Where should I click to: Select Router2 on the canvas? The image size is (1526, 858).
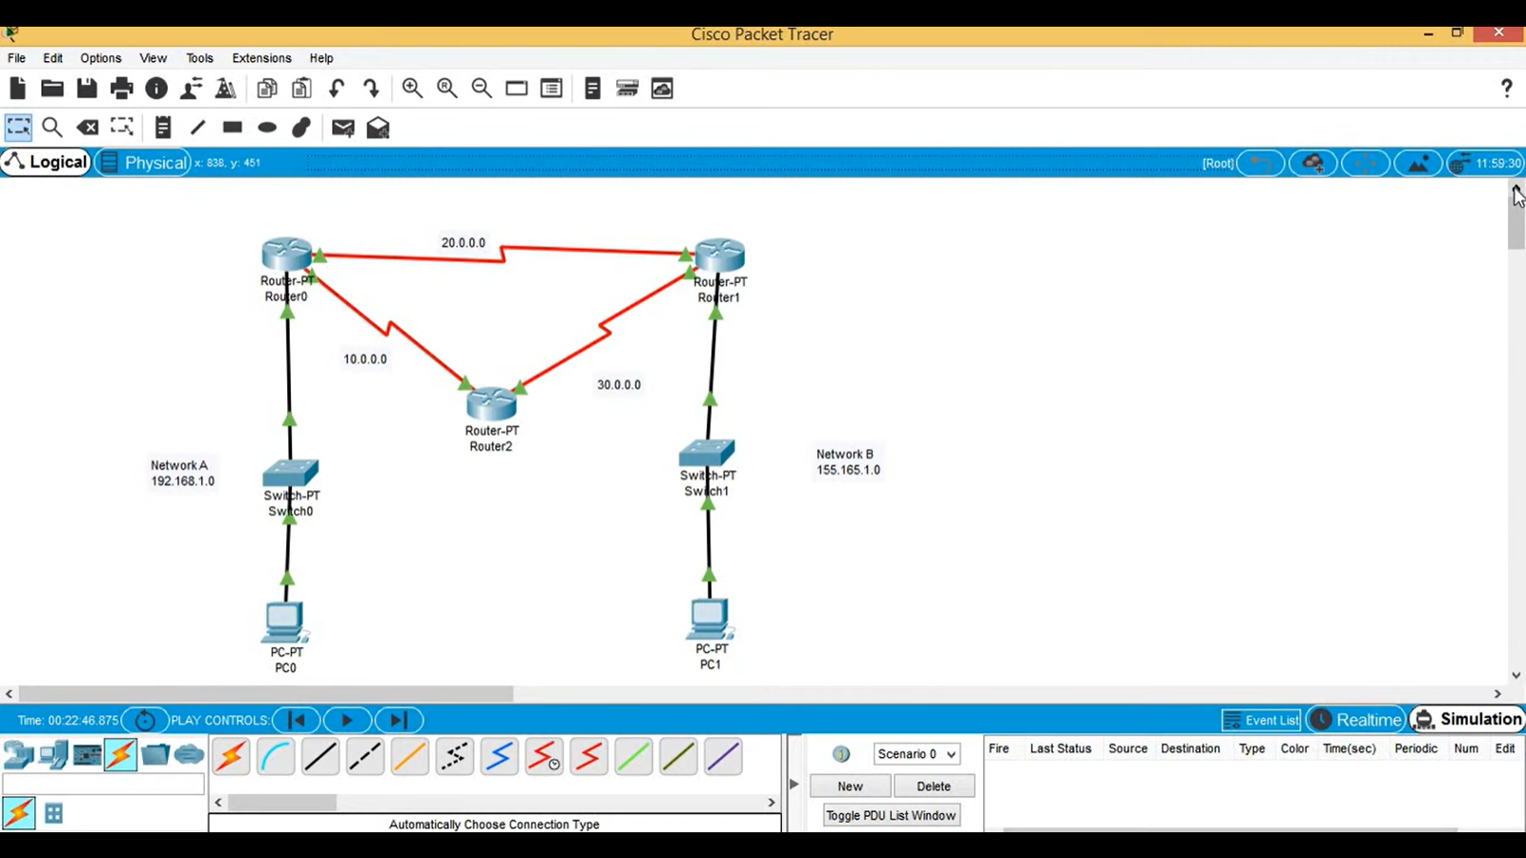(491, 404)
